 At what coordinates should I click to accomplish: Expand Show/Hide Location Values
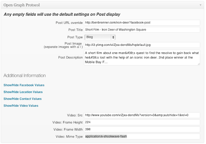23,92
